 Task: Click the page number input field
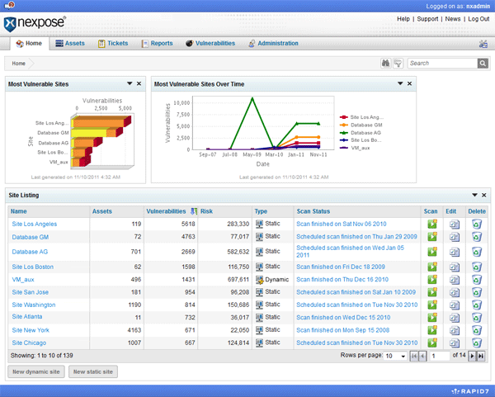[440, 356]
